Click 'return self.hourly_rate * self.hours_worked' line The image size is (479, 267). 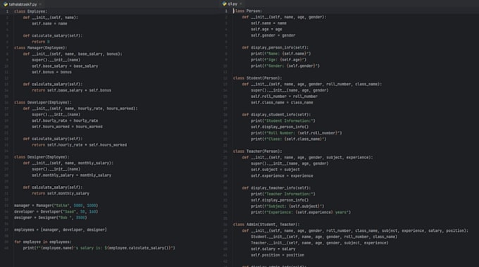point(79,145)
